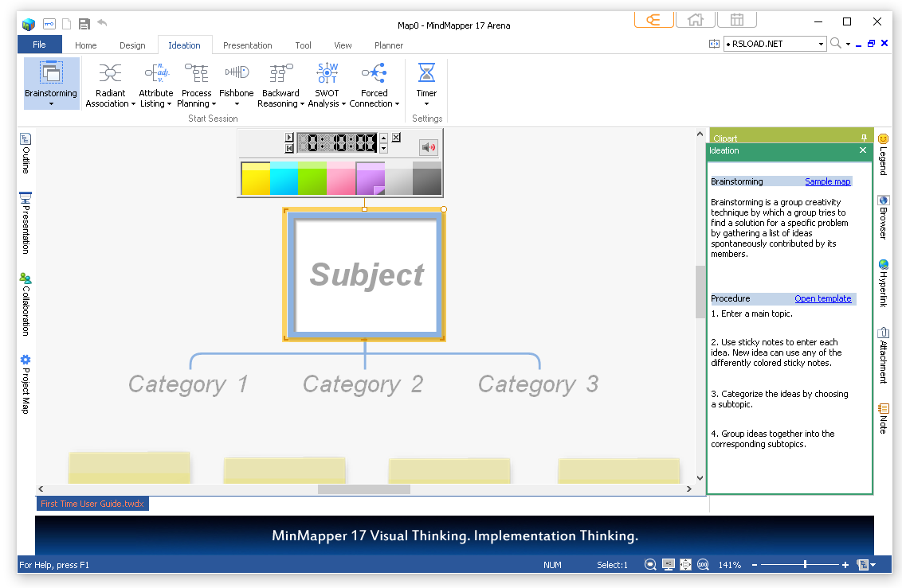Pick the yellow sticky note color

coord(256,178)
